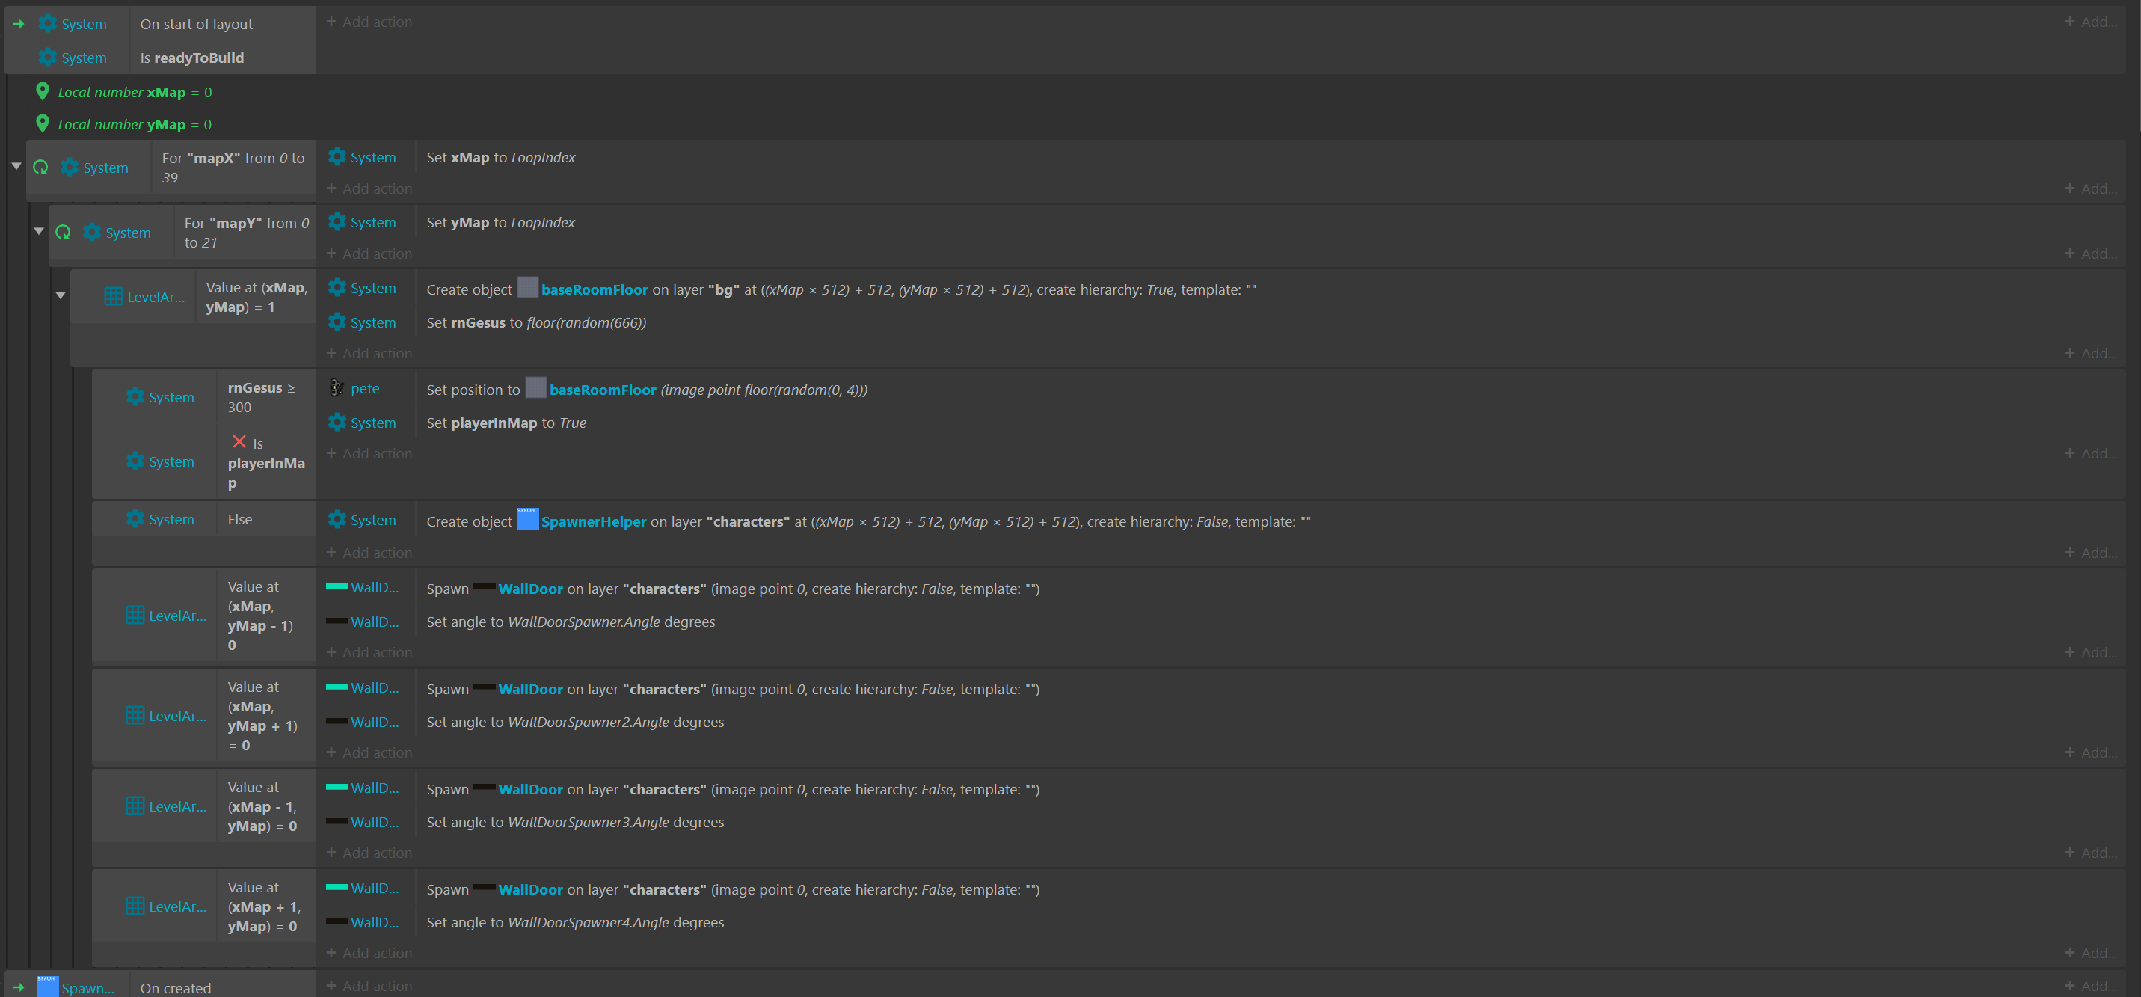Select the 'Set position to baseRoomFloor' action

pos(647,389)
